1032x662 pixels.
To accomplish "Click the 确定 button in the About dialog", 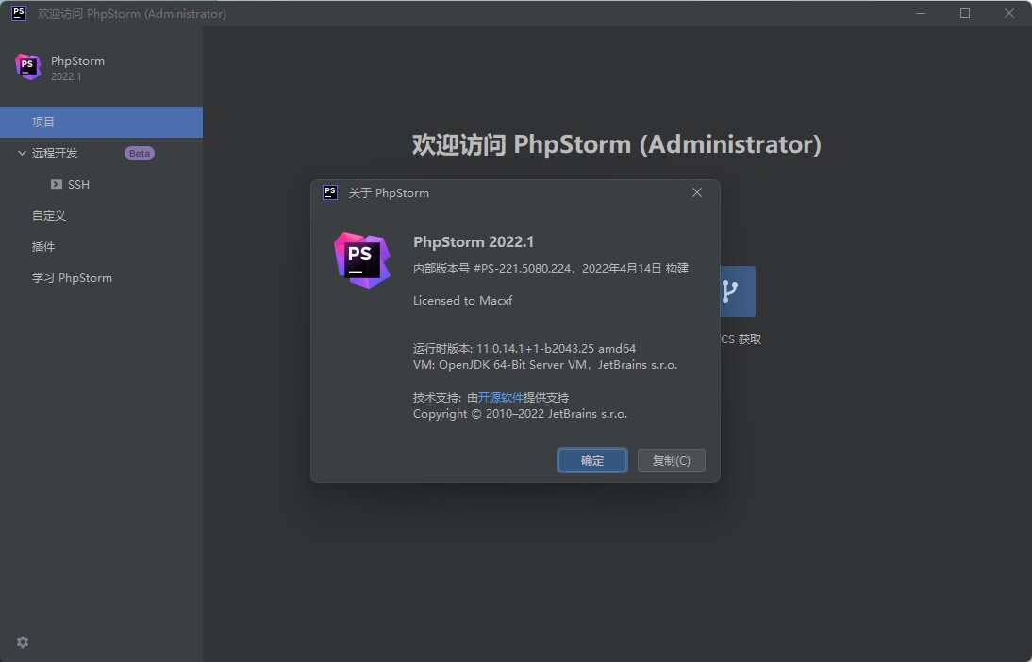I will coord(591,460).
